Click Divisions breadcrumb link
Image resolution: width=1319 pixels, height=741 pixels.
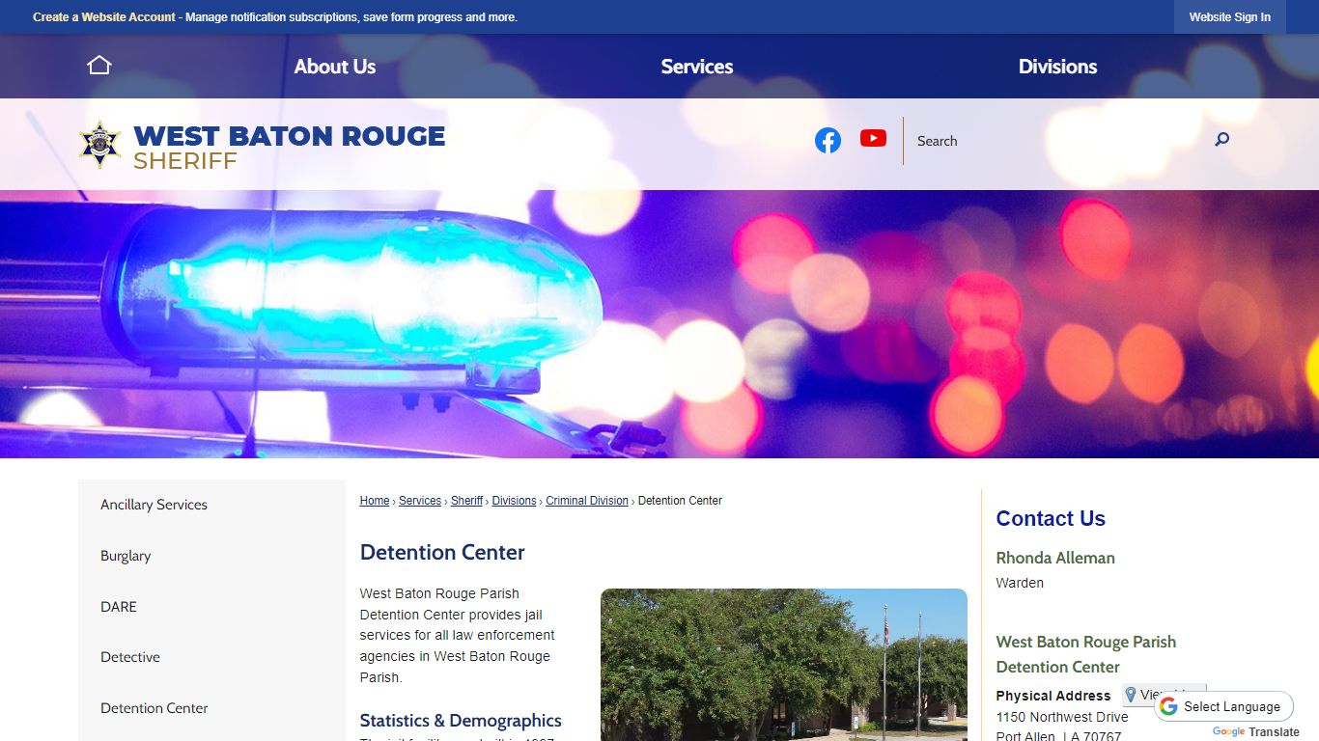point(514,501)
